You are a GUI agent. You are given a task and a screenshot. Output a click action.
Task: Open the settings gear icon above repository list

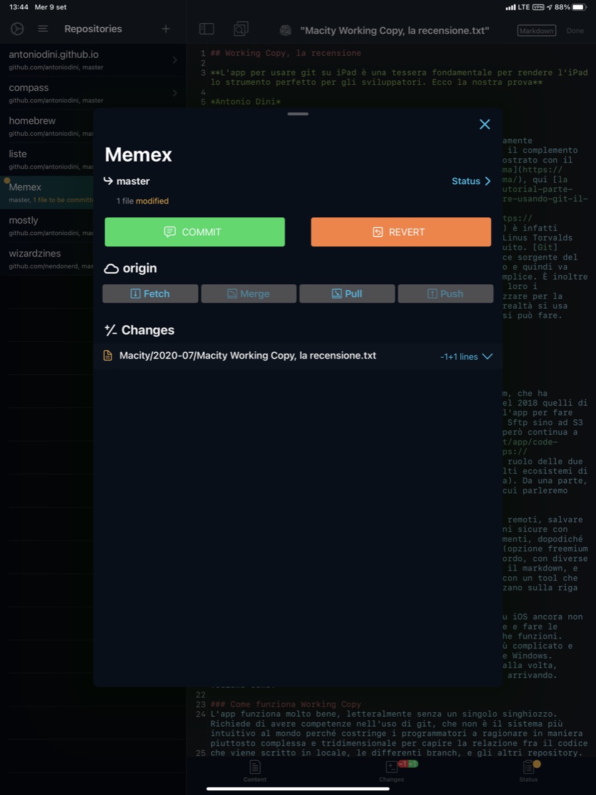tap(17, 29)
